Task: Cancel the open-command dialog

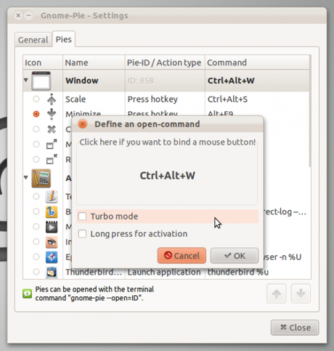Action: tap(182, 256)
